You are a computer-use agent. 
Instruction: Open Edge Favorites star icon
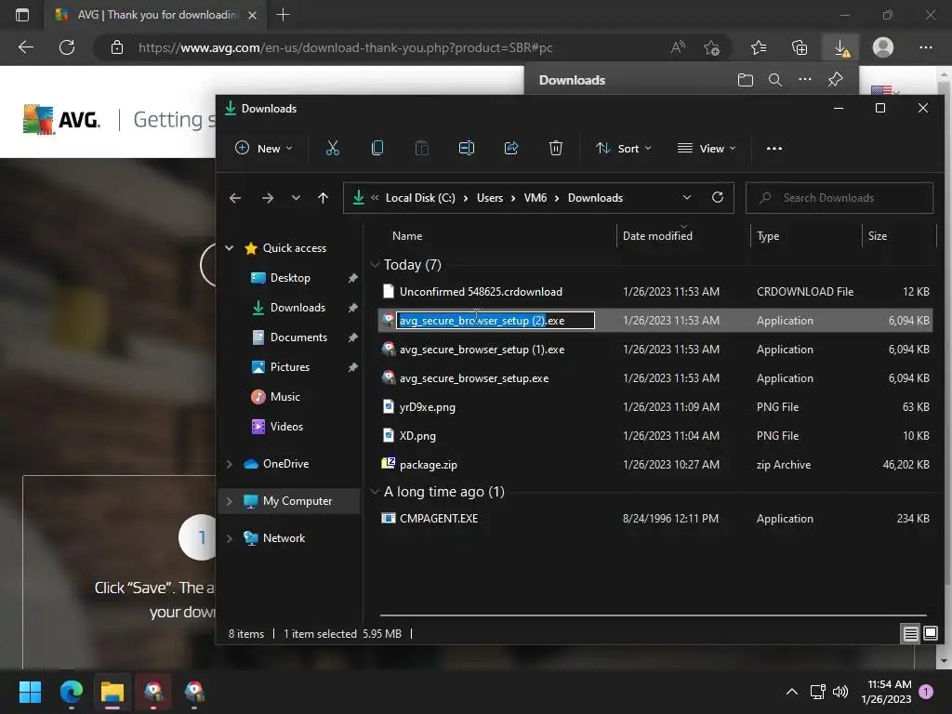click(x=759, y=47)
